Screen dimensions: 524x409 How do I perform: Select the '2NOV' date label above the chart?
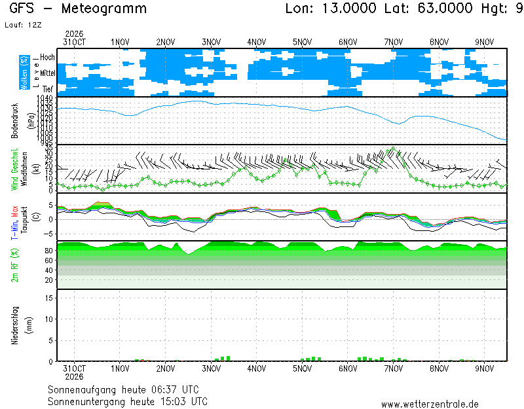[166, 42]
